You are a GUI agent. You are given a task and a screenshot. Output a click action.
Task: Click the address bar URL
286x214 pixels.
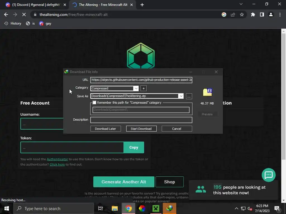[x=73, y=14]
